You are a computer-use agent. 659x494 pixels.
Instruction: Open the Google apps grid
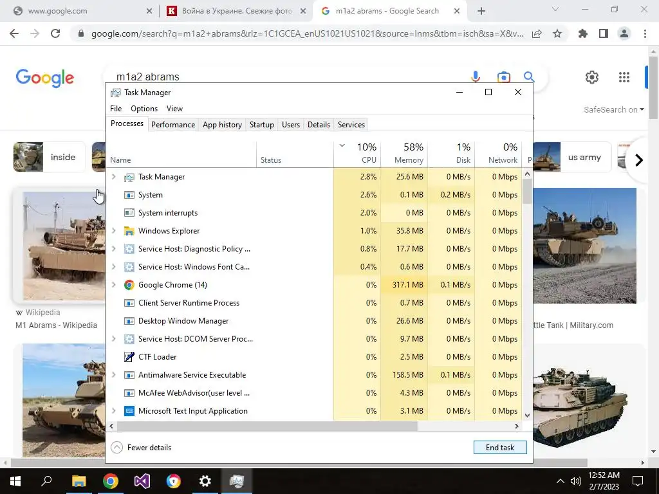[x=624, y=77]
